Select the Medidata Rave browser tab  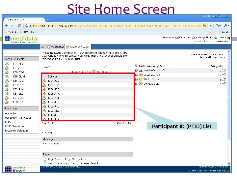coord(24,20)
